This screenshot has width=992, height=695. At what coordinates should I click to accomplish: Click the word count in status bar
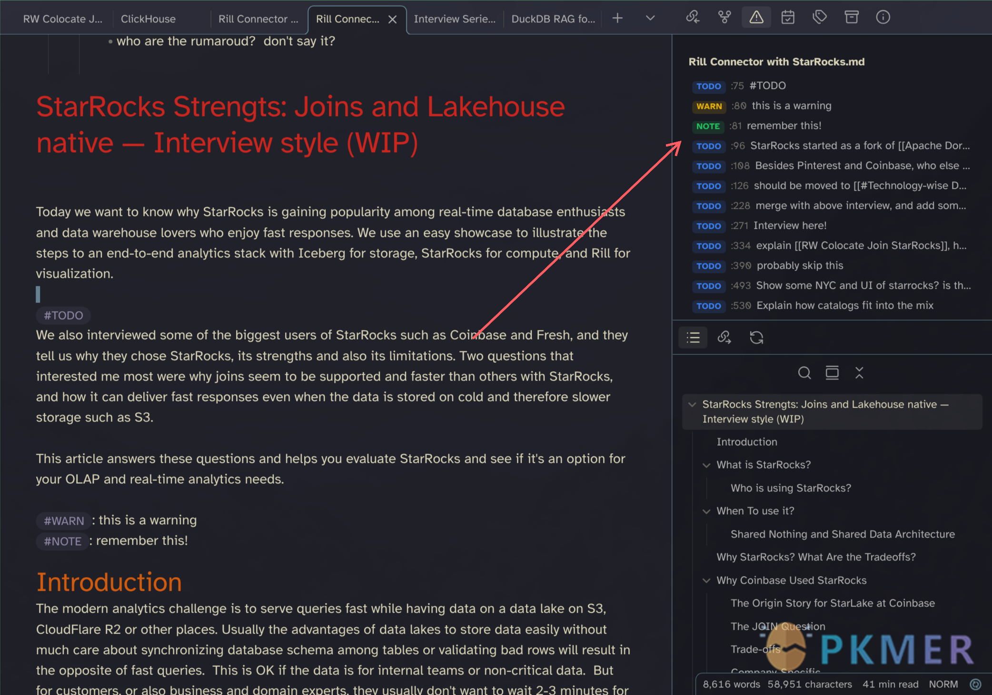click(732, 684)
